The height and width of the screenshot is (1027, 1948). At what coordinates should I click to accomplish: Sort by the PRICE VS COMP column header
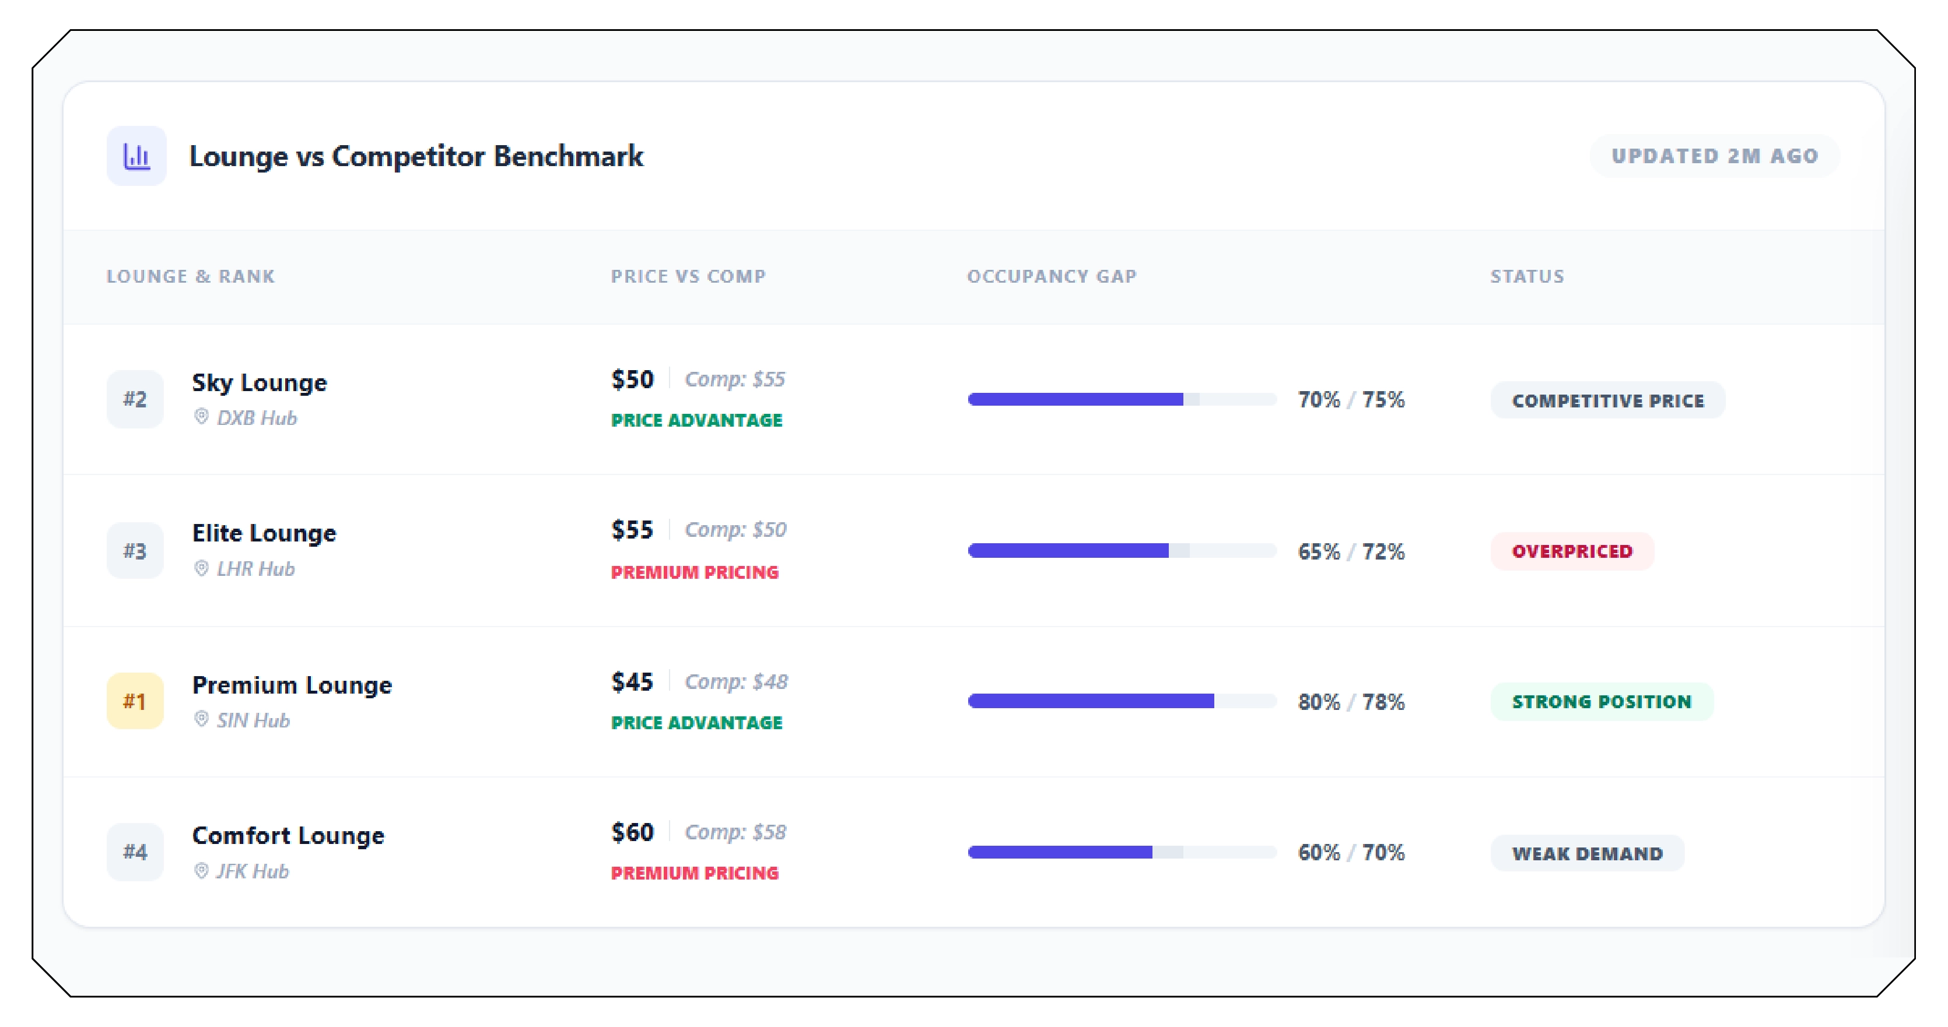[x=688, y=276]
